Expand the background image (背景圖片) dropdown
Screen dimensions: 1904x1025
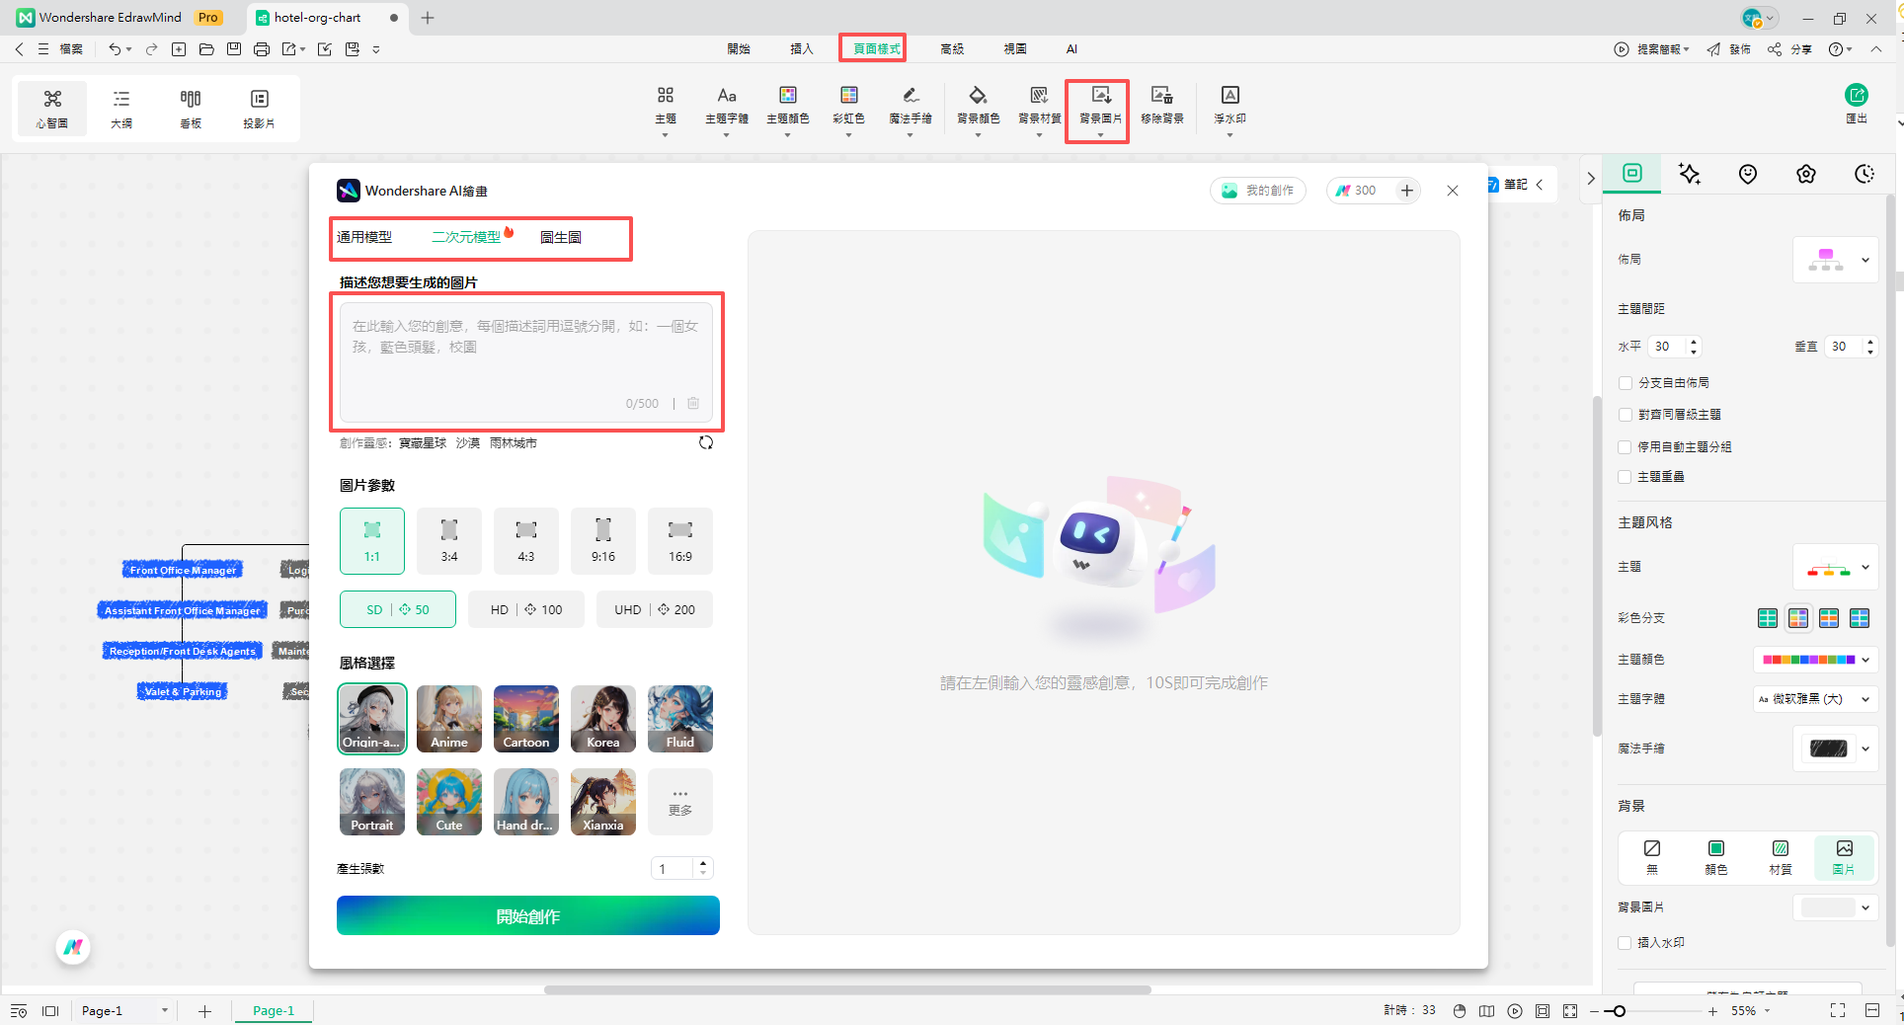(x=1835, y=907)
